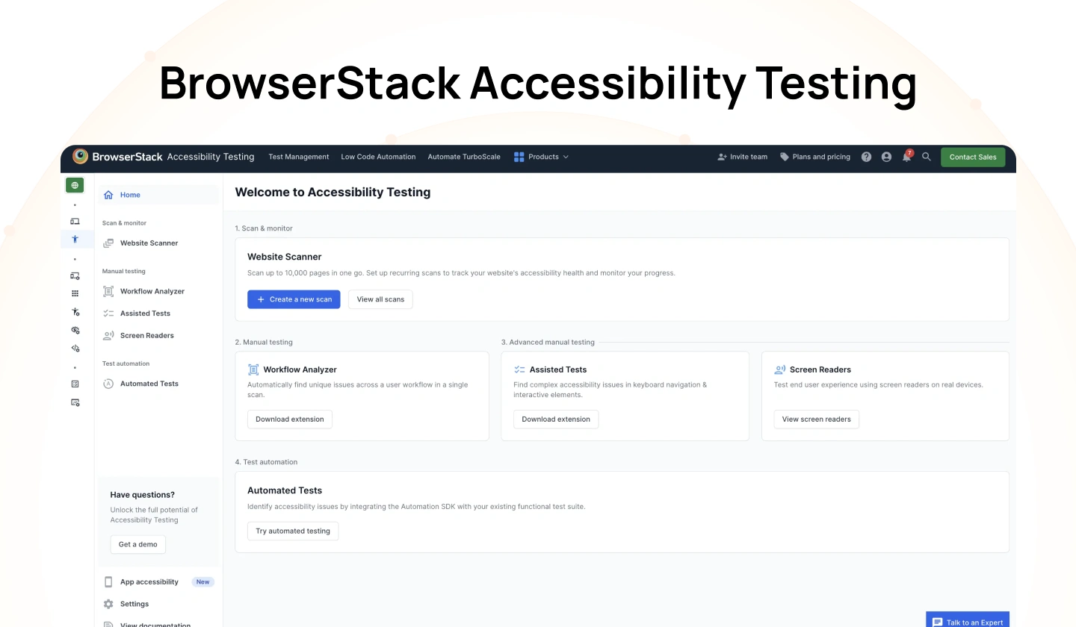Click the image-with-gear icon at rail bottom

click(x=75, y=402)
